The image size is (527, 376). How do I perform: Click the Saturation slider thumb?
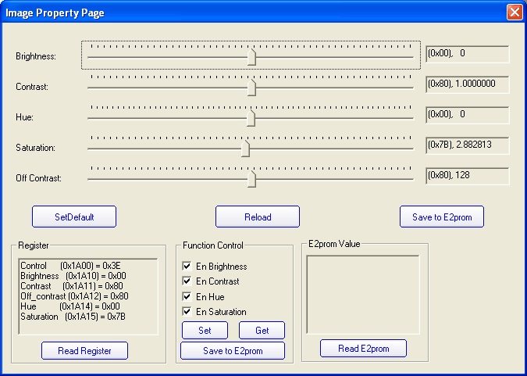pos(245,148)
